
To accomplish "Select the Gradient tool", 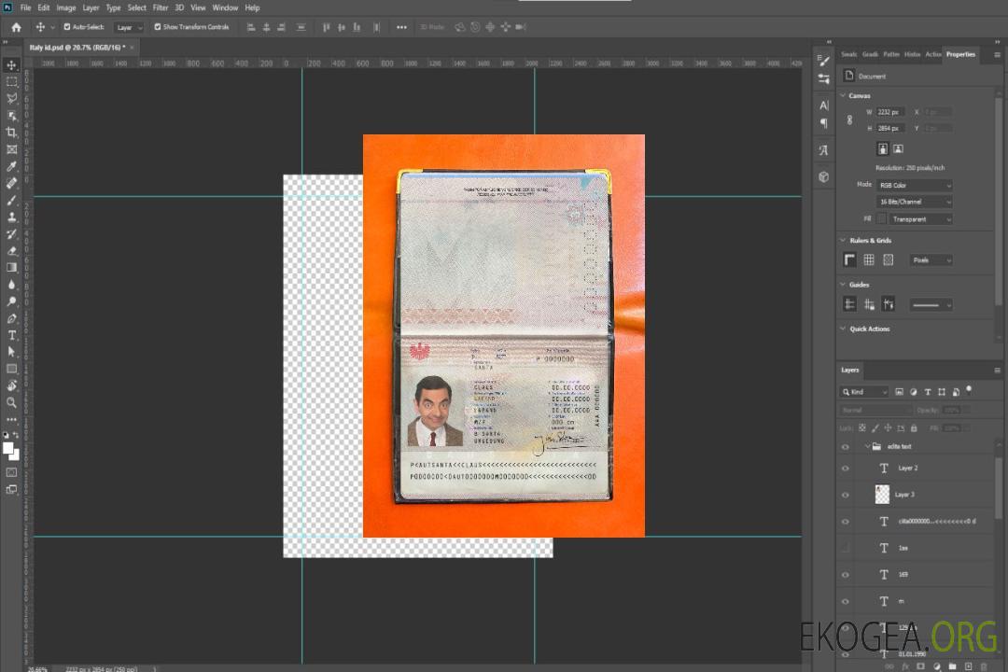I will (x=11, y=268).
